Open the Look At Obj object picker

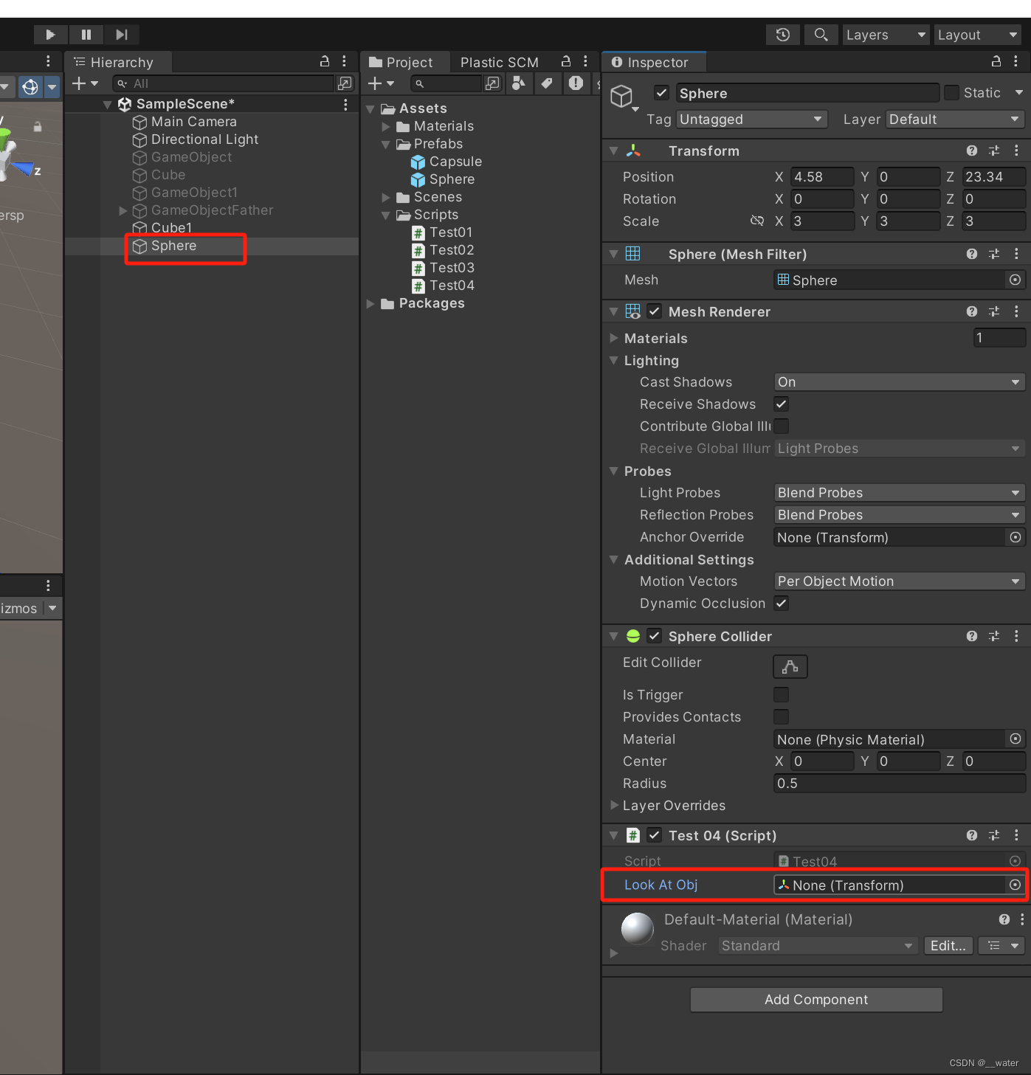(1016, 885)
